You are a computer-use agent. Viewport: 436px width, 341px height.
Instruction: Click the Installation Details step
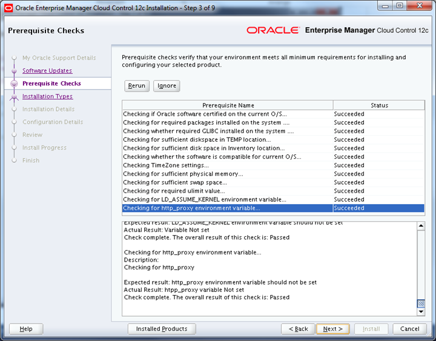[x=48, y=109]
